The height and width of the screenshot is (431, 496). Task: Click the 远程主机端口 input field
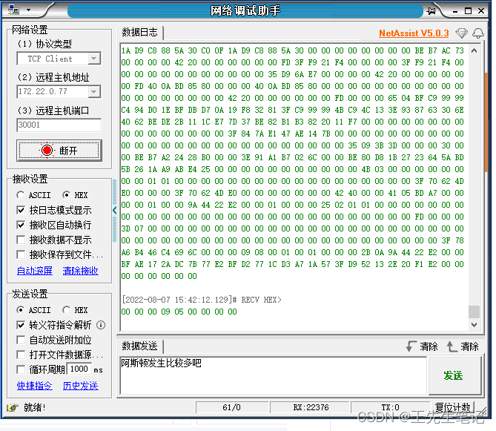(59, 125)
